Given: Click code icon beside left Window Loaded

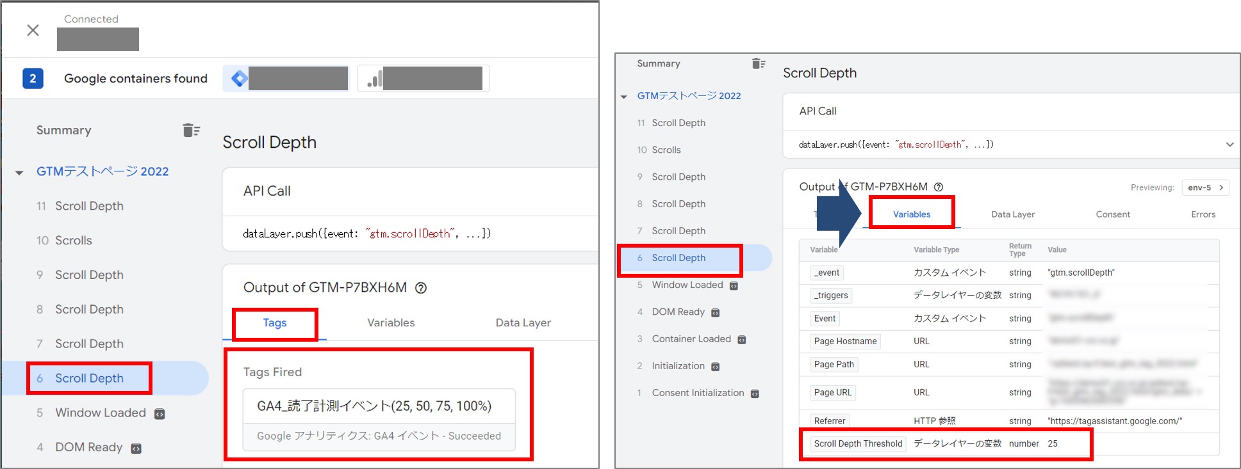Looking at the screenshot, I should pyautogui.click(x=160, y=414).
